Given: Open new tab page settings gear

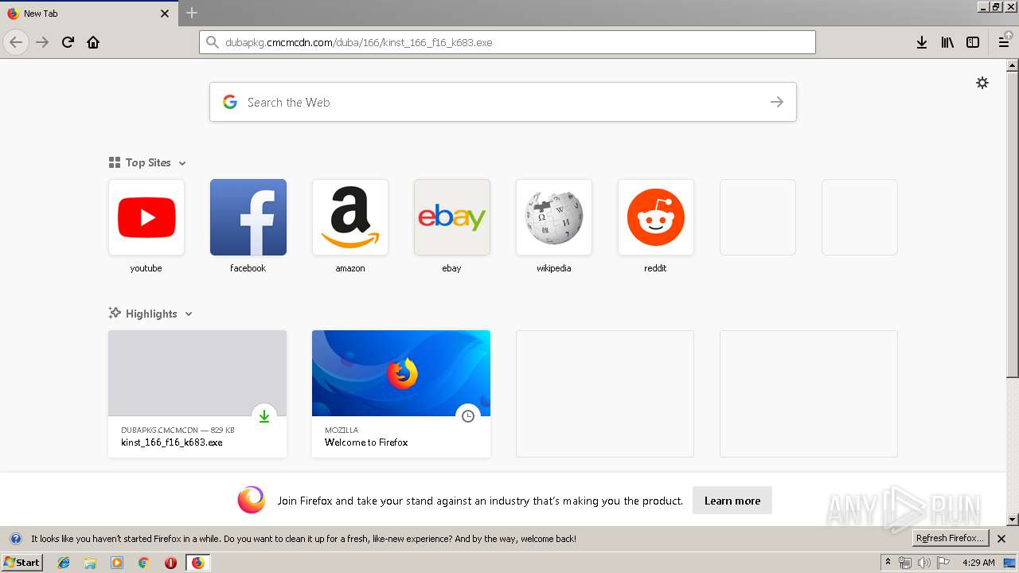Looking at the screenshot, I should 982,83.
